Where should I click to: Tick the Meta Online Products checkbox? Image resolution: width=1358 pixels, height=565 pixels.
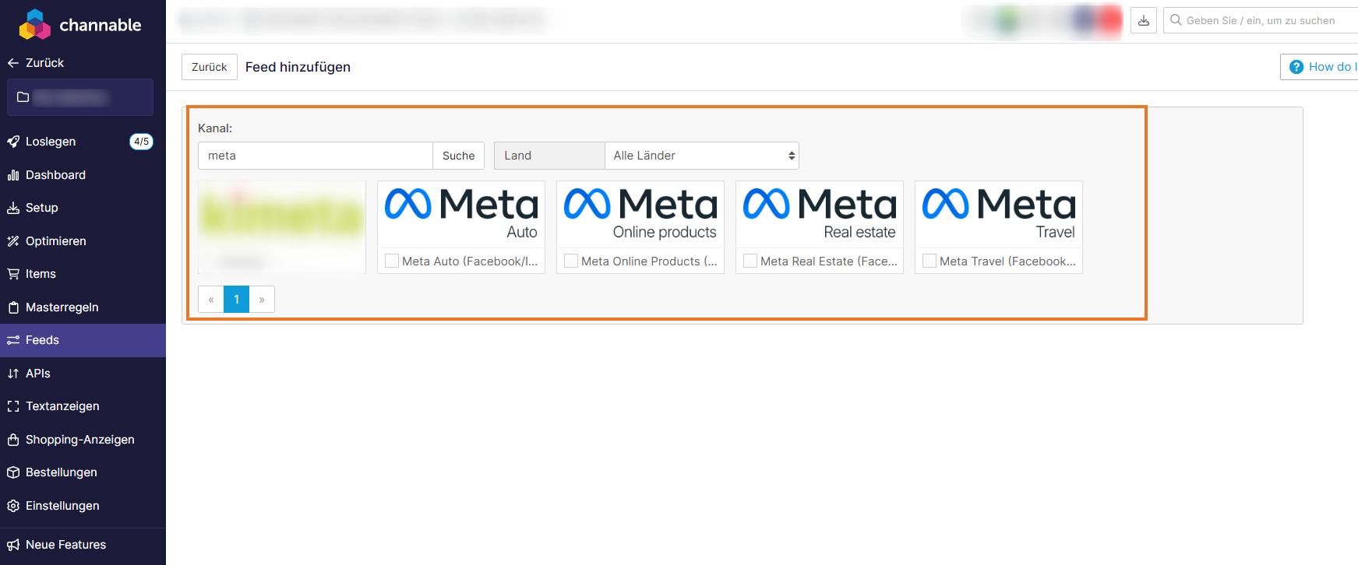571,261
